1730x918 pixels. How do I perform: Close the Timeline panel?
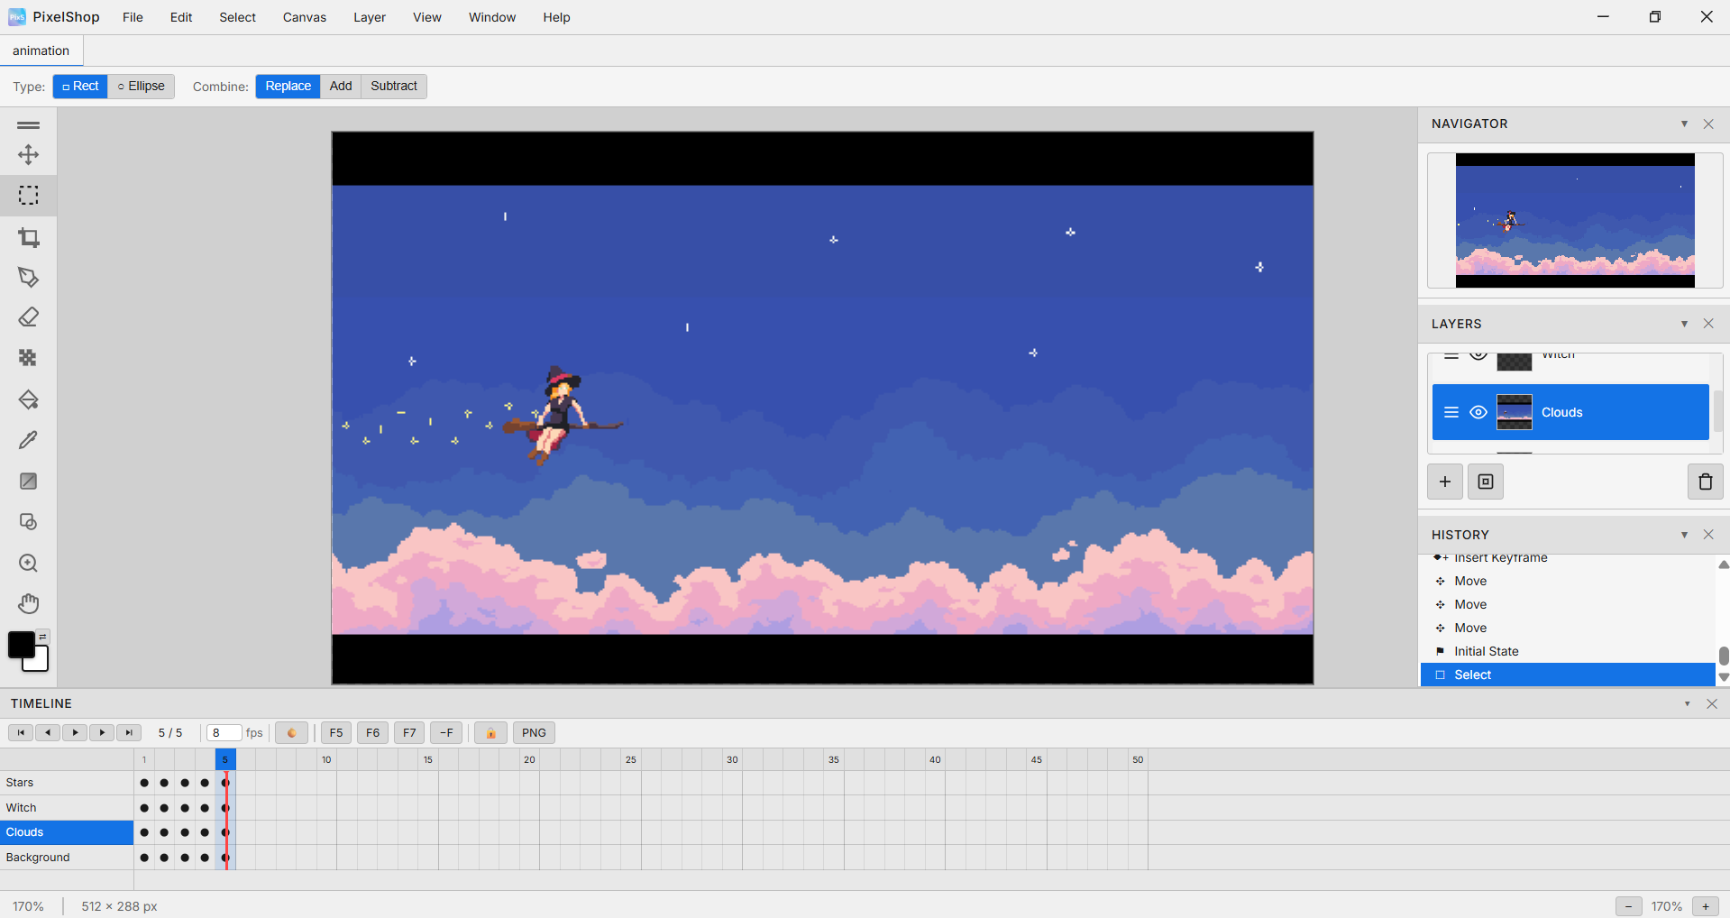click(x=1712, y=703)
